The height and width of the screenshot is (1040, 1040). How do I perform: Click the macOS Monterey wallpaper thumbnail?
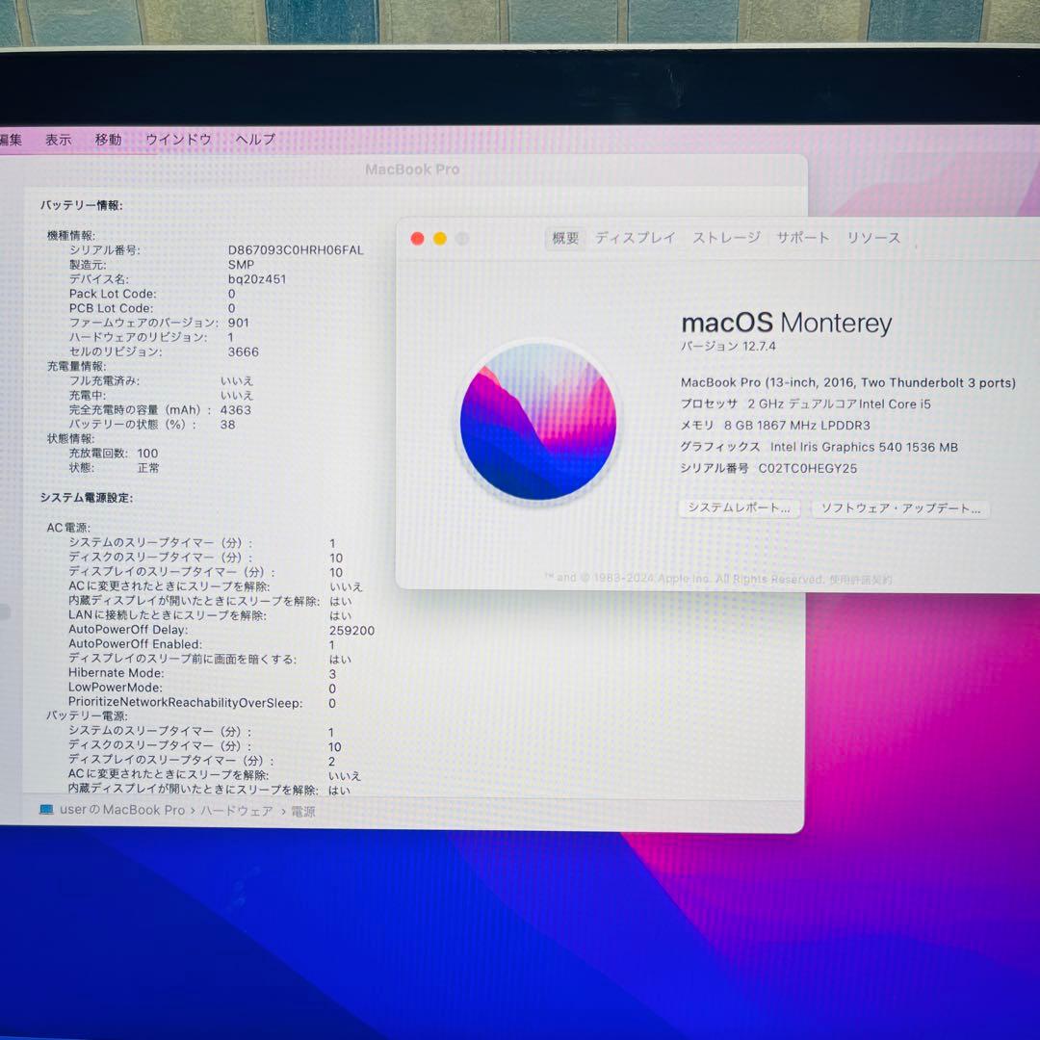click(538, 424)
